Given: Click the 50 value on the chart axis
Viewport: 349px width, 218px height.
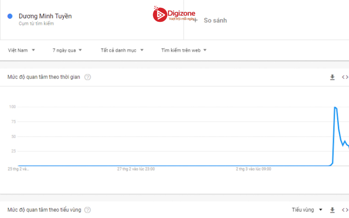Looking at the screenshot, I should coord(14,136).
